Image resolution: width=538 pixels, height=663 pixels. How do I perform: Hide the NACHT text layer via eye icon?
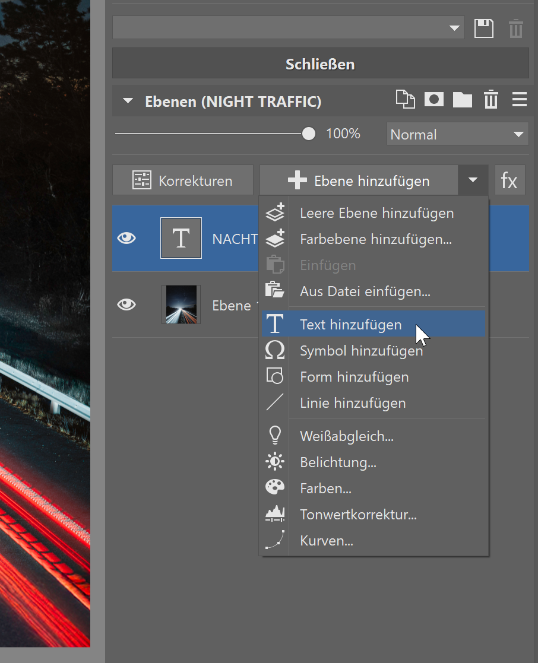[126, 238]
